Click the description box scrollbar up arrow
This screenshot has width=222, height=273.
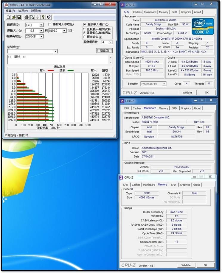[x=111, y=57]
